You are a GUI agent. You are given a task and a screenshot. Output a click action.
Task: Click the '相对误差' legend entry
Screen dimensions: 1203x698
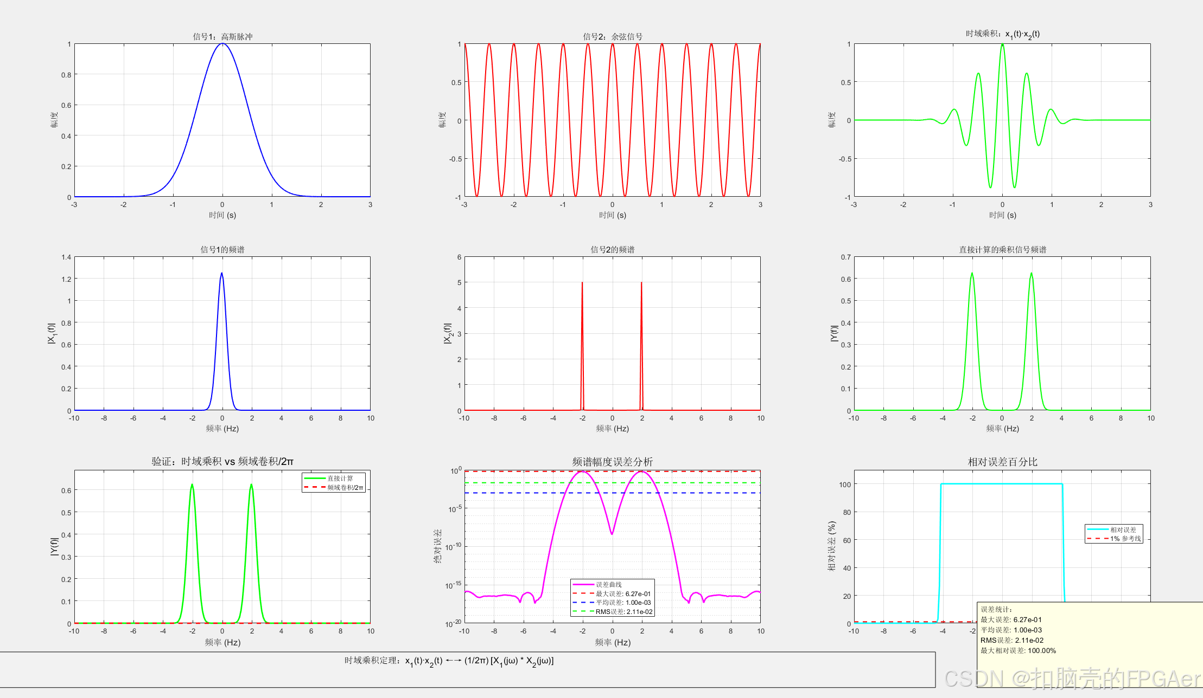click(x=1123, y=529)
